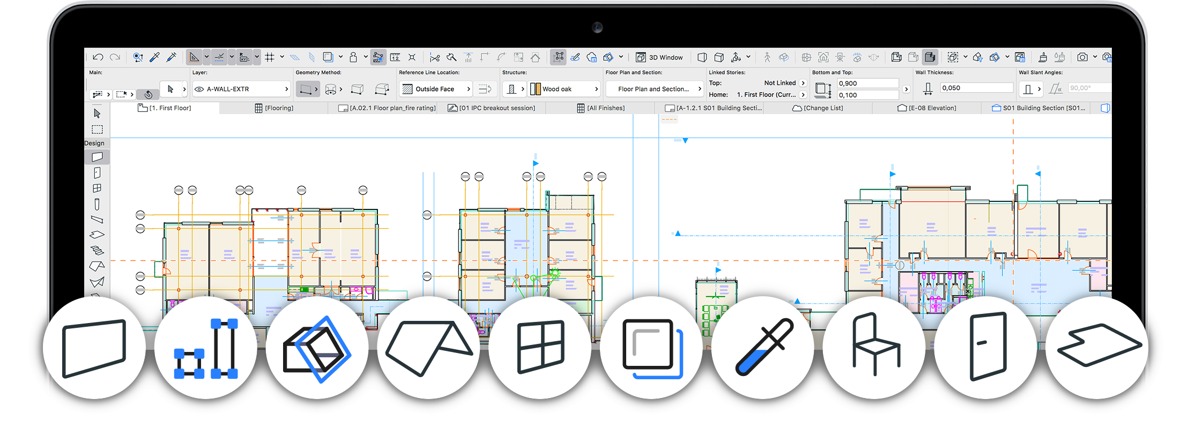The image size is (1195, 428).
Task: Toggle the magic wand quick selection button
Action: [149, 94]
